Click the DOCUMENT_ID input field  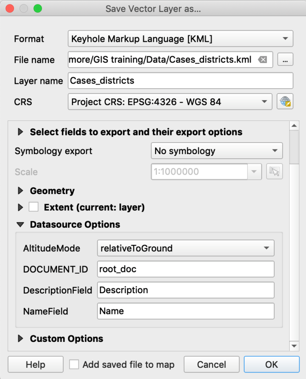coord(186,269)
